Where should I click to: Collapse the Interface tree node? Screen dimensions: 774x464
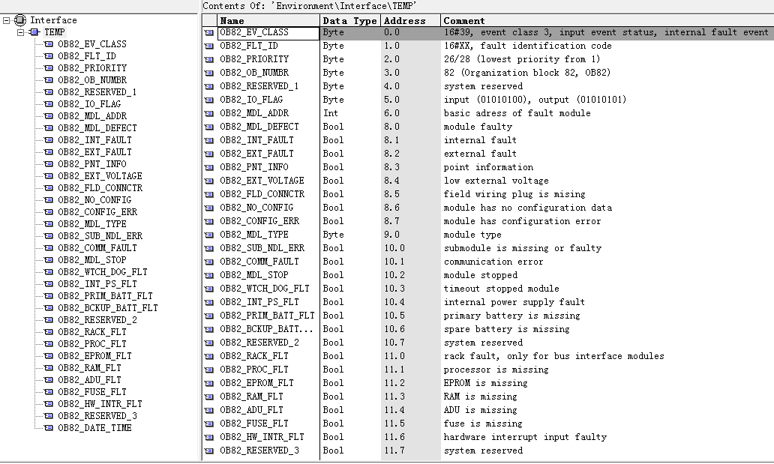7,20
